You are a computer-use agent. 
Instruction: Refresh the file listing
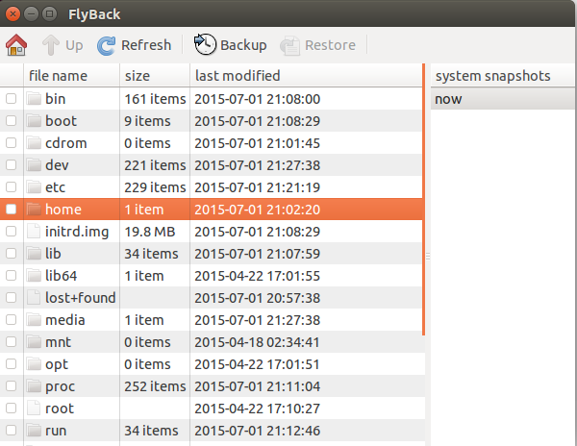(135, 45)
